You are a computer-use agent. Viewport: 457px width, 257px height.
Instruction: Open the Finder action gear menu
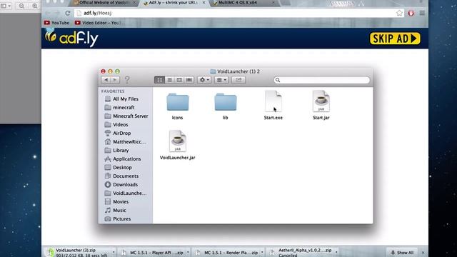tap(204, 80)
